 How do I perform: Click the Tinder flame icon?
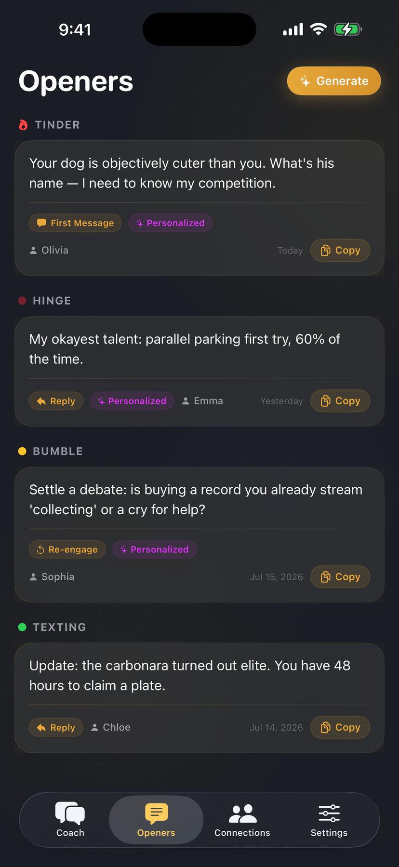23,125
